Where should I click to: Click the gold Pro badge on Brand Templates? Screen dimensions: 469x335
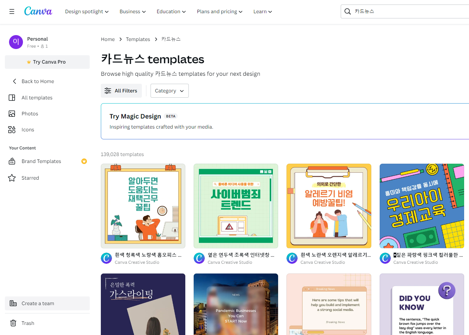point(84,161)
